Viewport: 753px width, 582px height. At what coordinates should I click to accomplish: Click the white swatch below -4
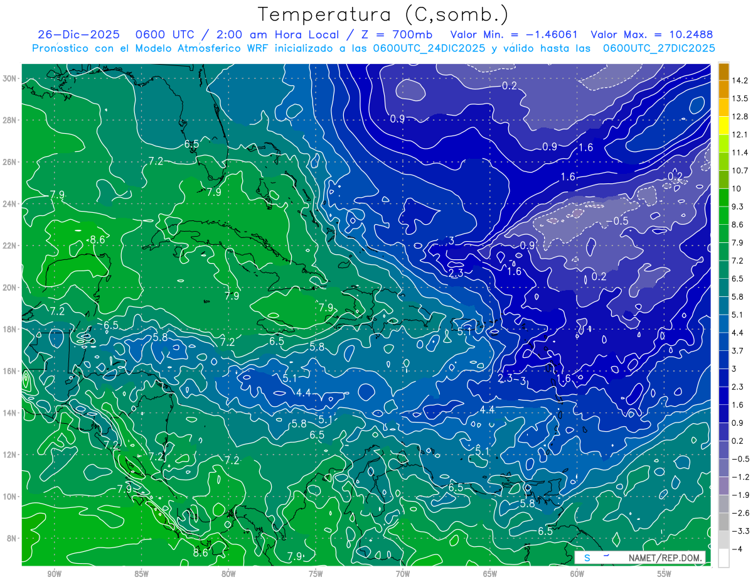point(724,558)
